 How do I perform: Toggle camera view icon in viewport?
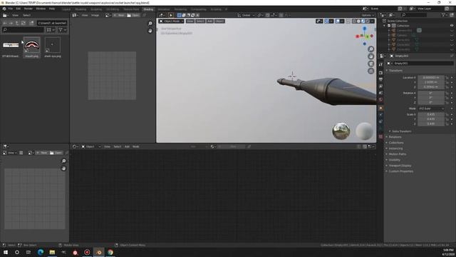370,64
